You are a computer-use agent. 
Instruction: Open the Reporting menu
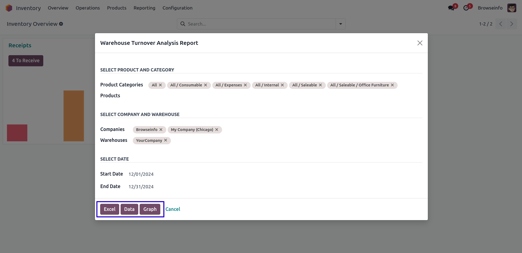pos(144,8)
